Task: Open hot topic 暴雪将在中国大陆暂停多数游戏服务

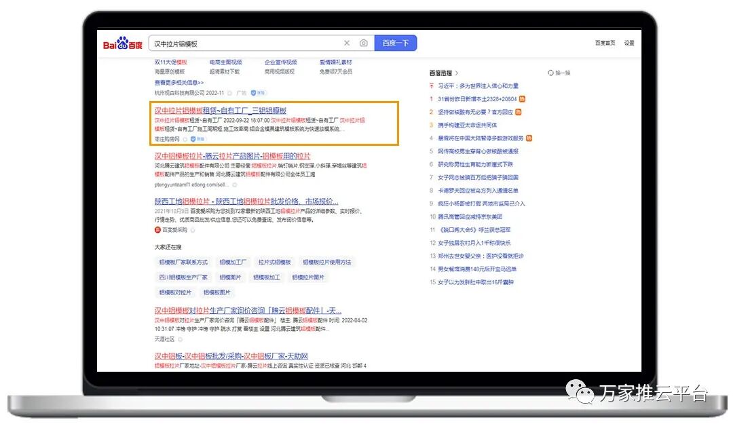Action: [x=481, y=138]
